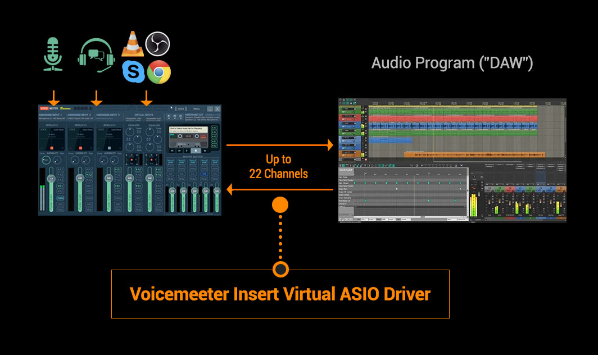Click the Bass knob of second virtual input
The height and width of the screenshot is (355, 598).
click(150, 147)
